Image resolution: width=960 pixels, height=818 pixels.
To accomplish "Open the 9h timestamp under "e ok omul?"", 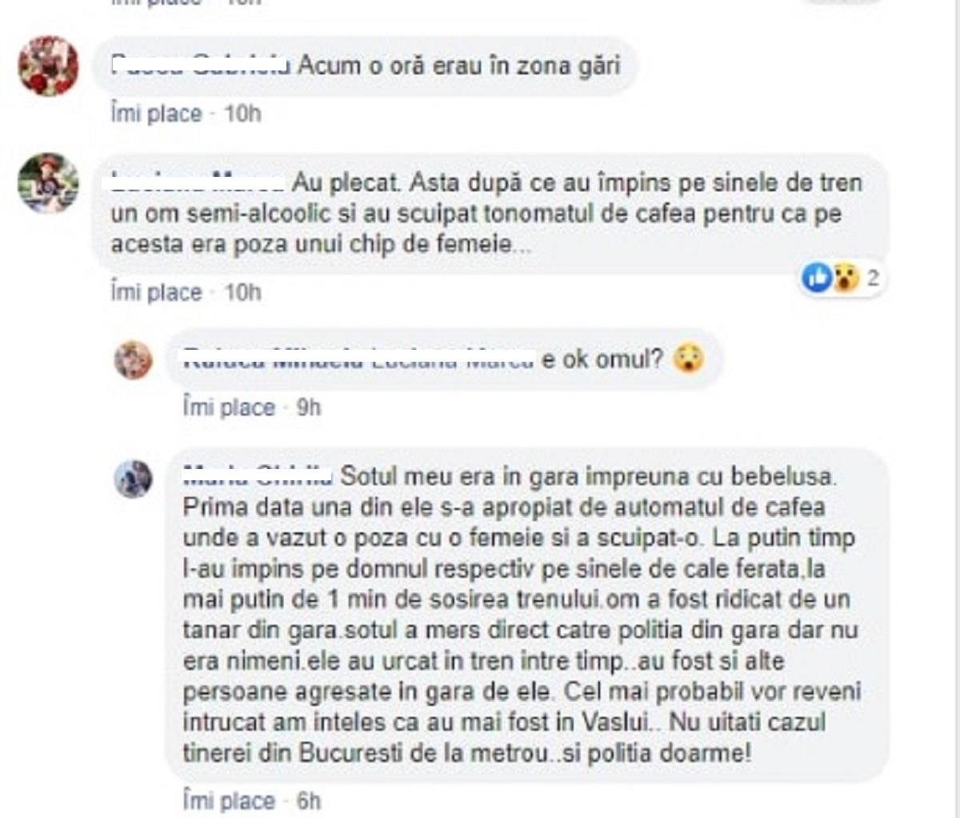I will pos(308,407).
